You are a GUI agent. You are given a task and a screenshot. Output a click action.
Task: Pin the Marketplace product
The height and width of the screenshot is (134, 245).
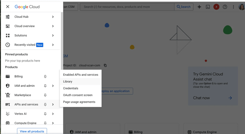[45, 95]
